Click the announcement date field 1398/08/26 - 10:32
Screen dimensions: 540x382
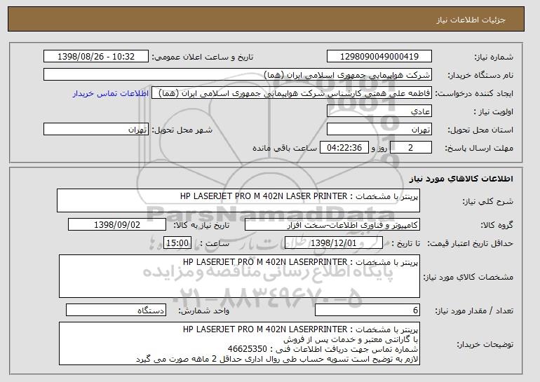point(96,57)
